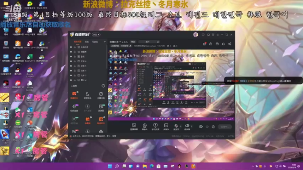
Task: Add 手机投屏 phone mirroring source
Action: coord(155,127)
